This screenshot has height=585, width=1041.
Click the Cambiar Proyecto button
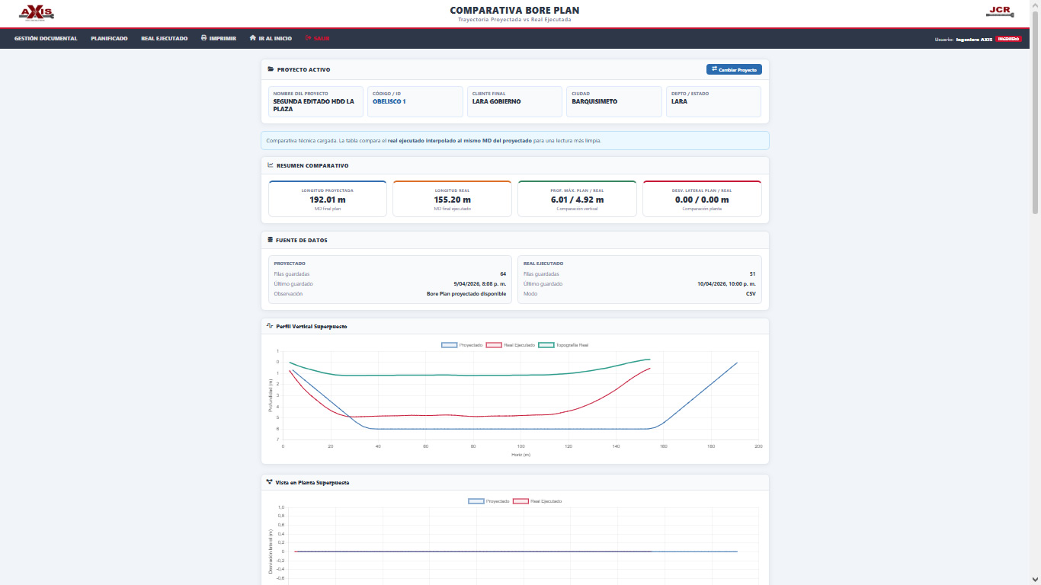734,69
